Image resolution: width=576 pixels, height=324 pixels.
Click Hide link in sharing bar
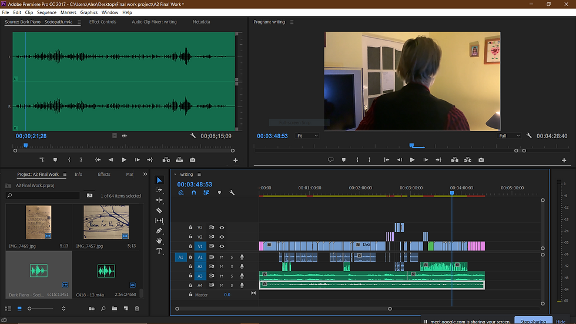[x=561, y=322]
